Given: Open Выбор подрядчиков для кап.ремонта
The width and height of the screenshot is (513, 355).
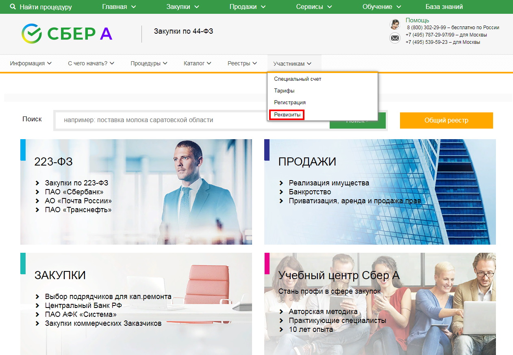Looking at the screenshot, I should coord(108,297).
